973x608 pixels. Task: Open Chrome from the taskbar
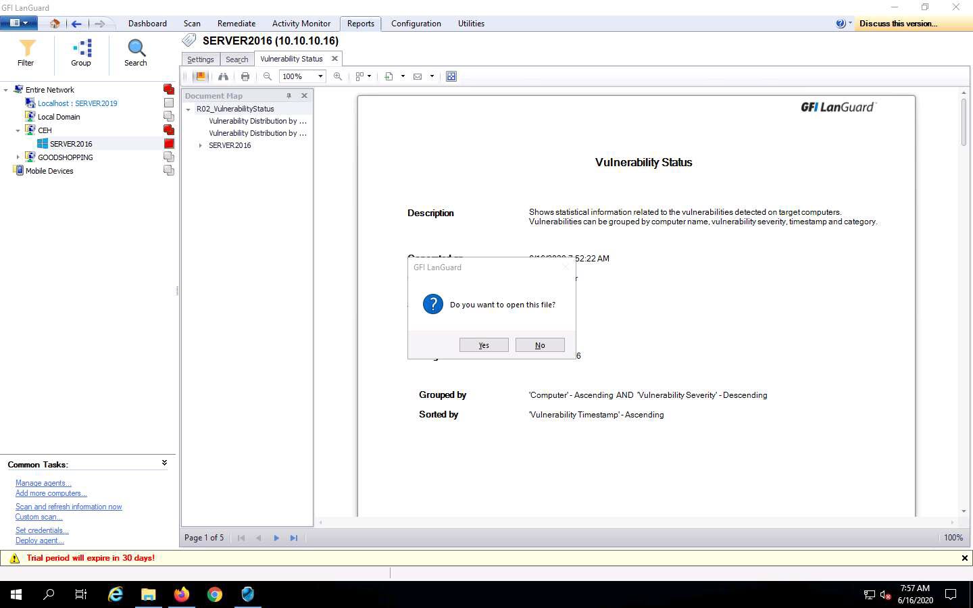(x=215, y=594)
